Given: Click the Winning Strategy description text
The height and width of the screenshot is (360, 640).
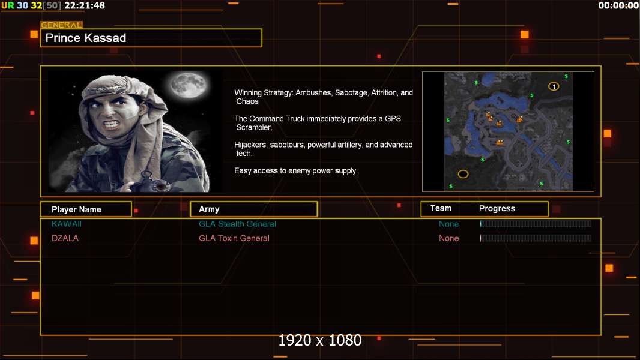Looking at the screenshot, I should [x=324, y=97].
